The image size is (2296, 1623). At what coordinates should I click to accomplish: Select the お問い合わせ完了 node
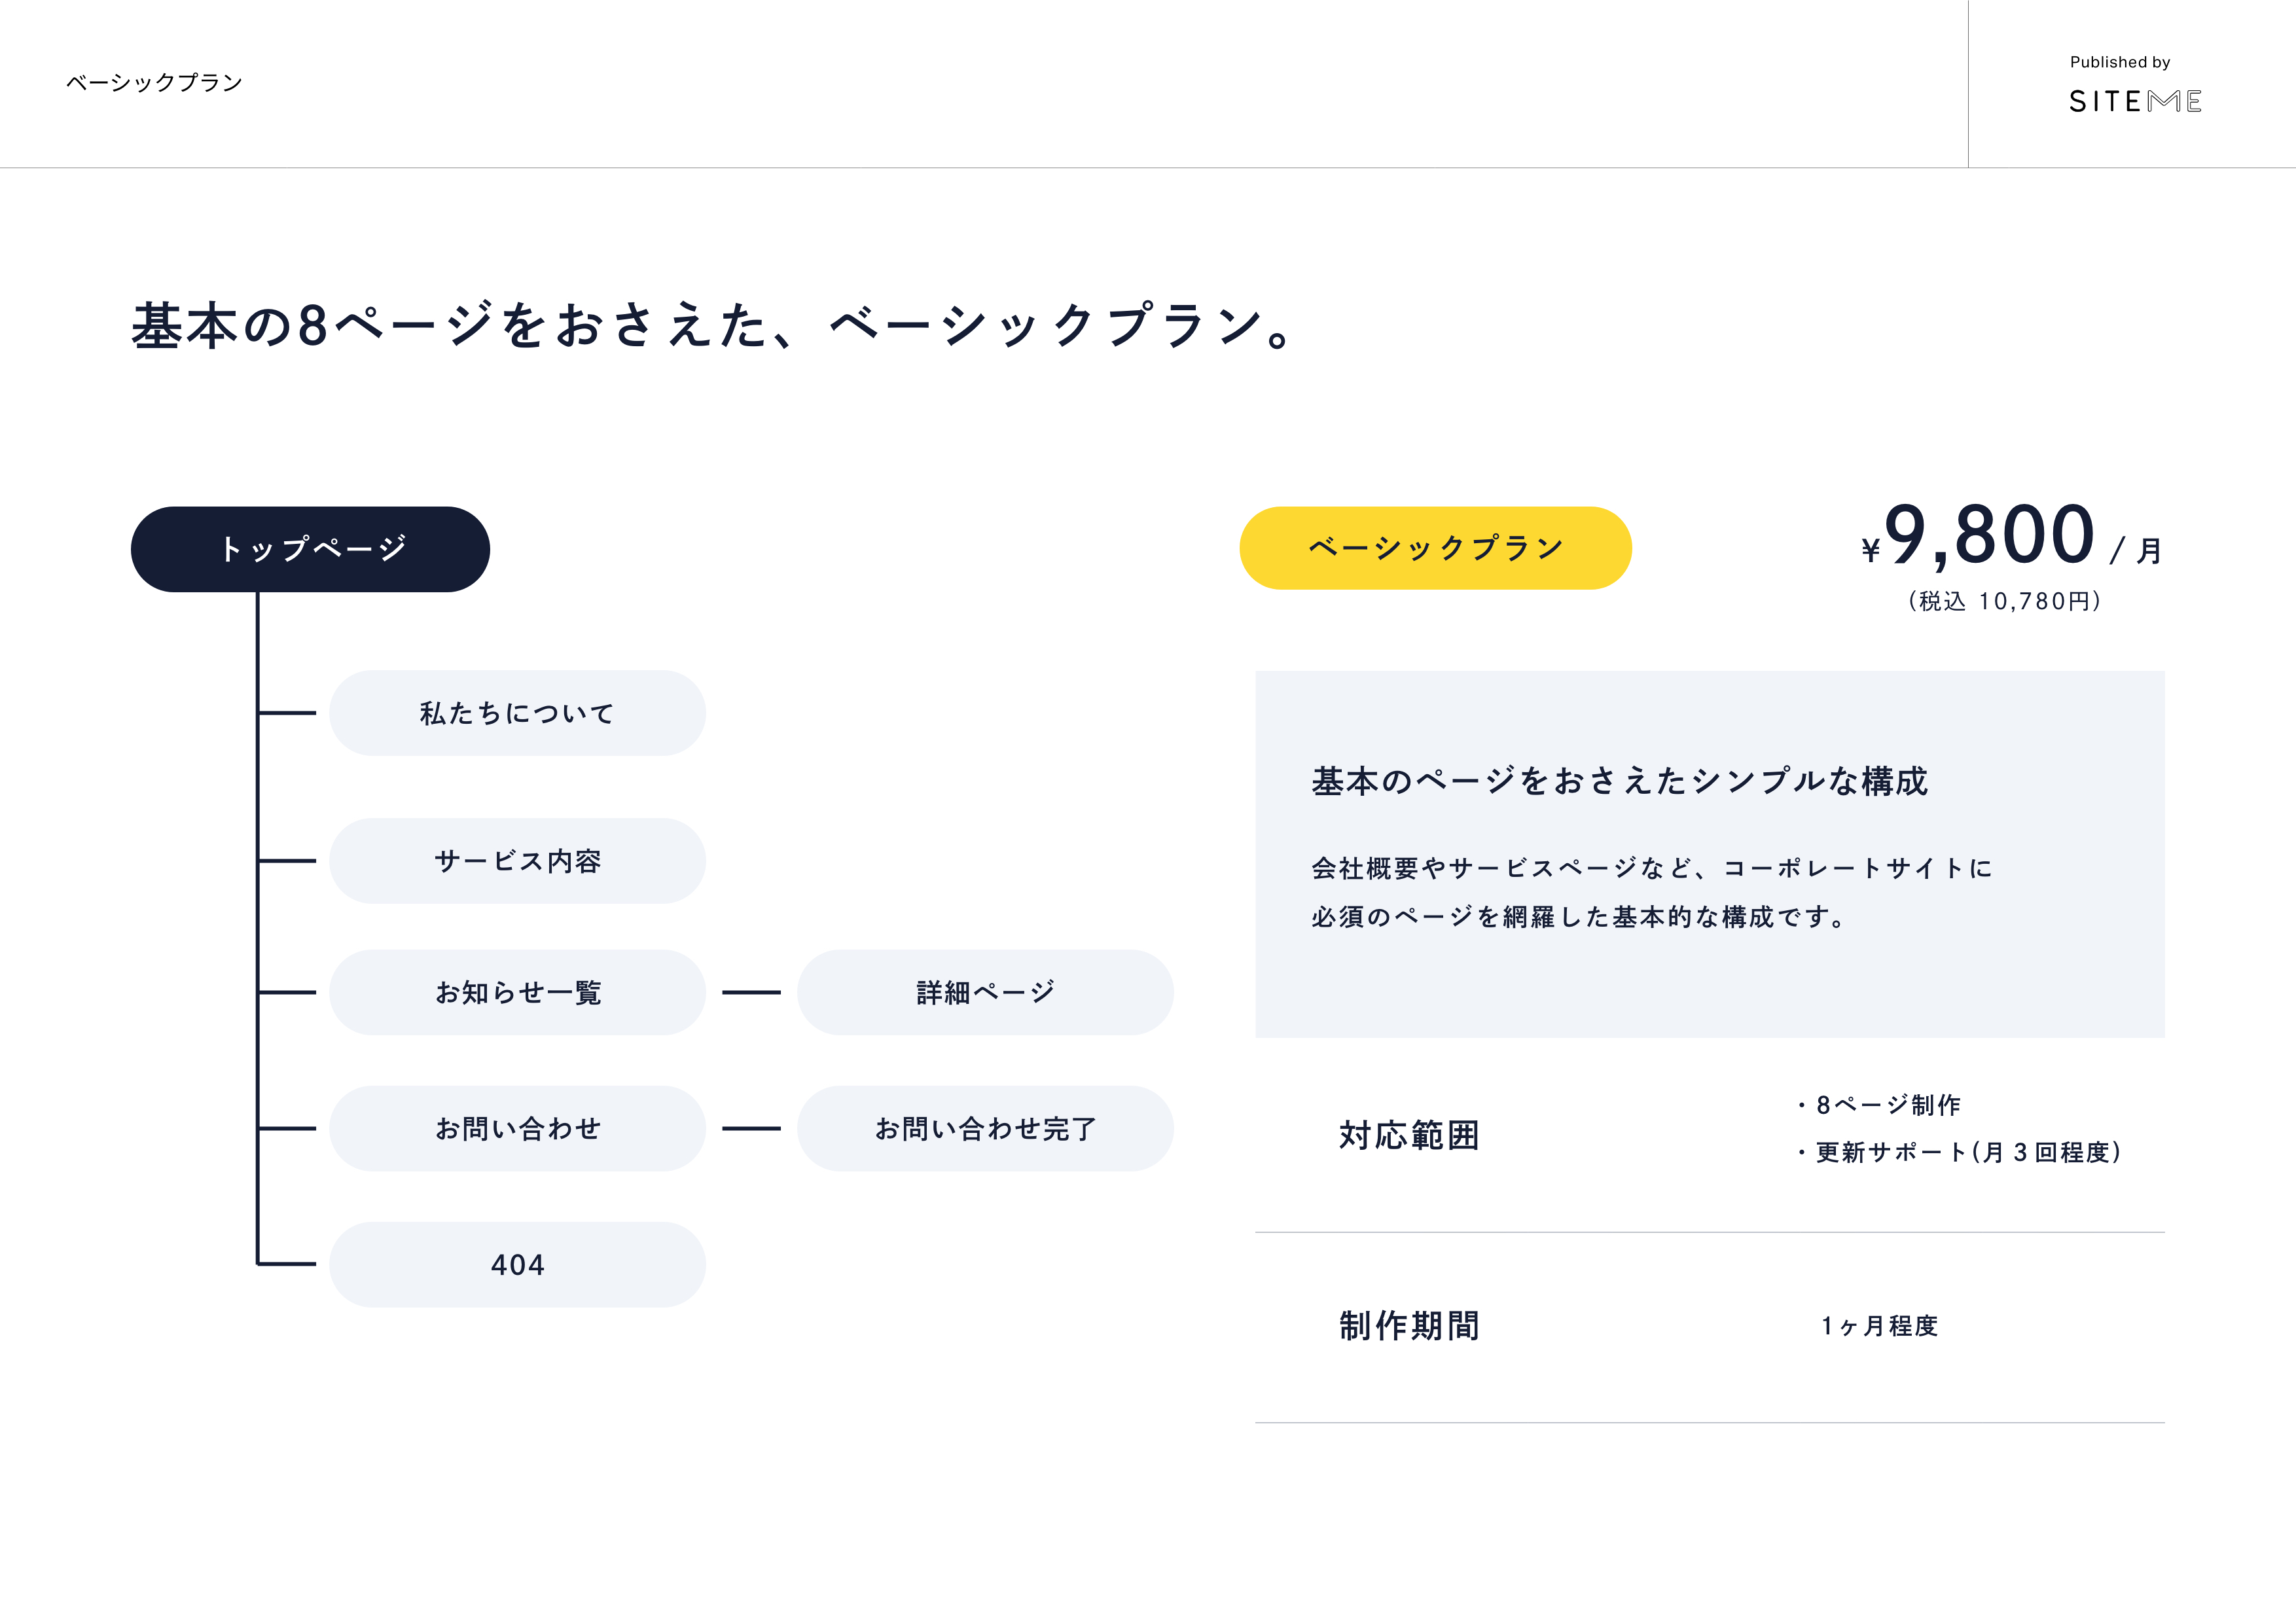coord(985,1128)
